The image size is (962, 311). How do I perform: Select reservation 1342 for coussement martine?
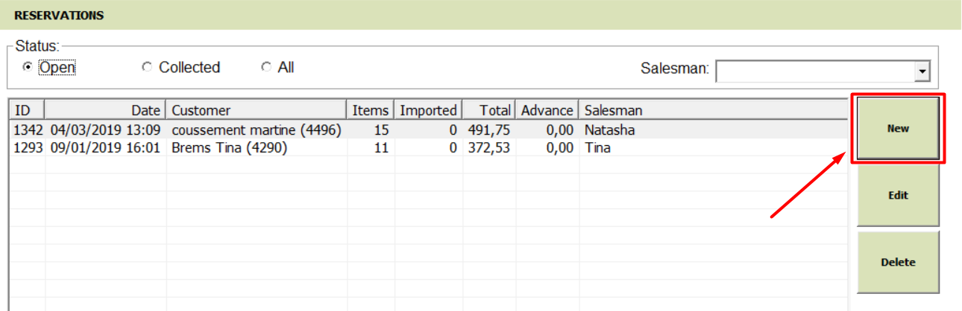(428, 130)
